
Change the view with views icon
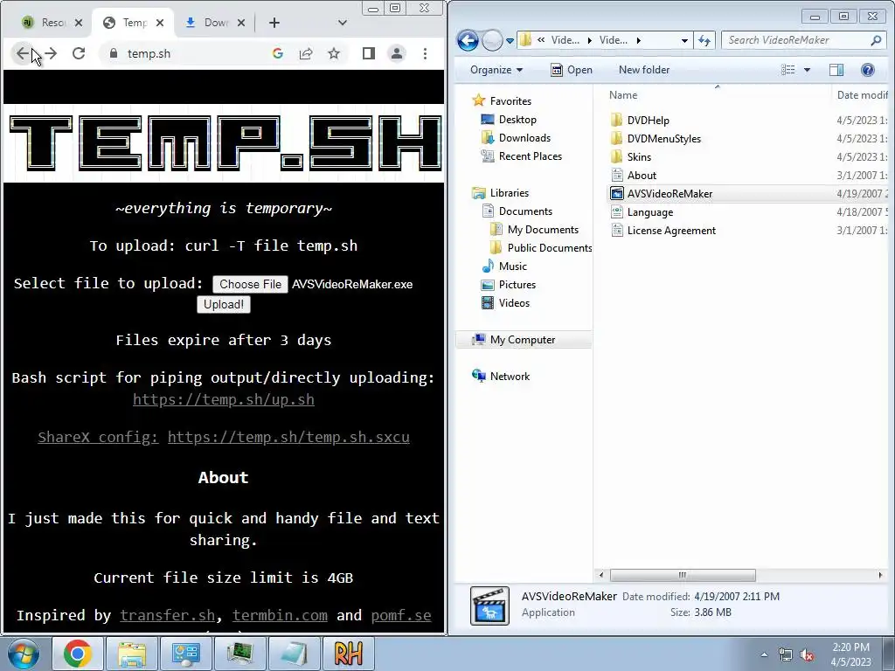(x=788, y=70)
